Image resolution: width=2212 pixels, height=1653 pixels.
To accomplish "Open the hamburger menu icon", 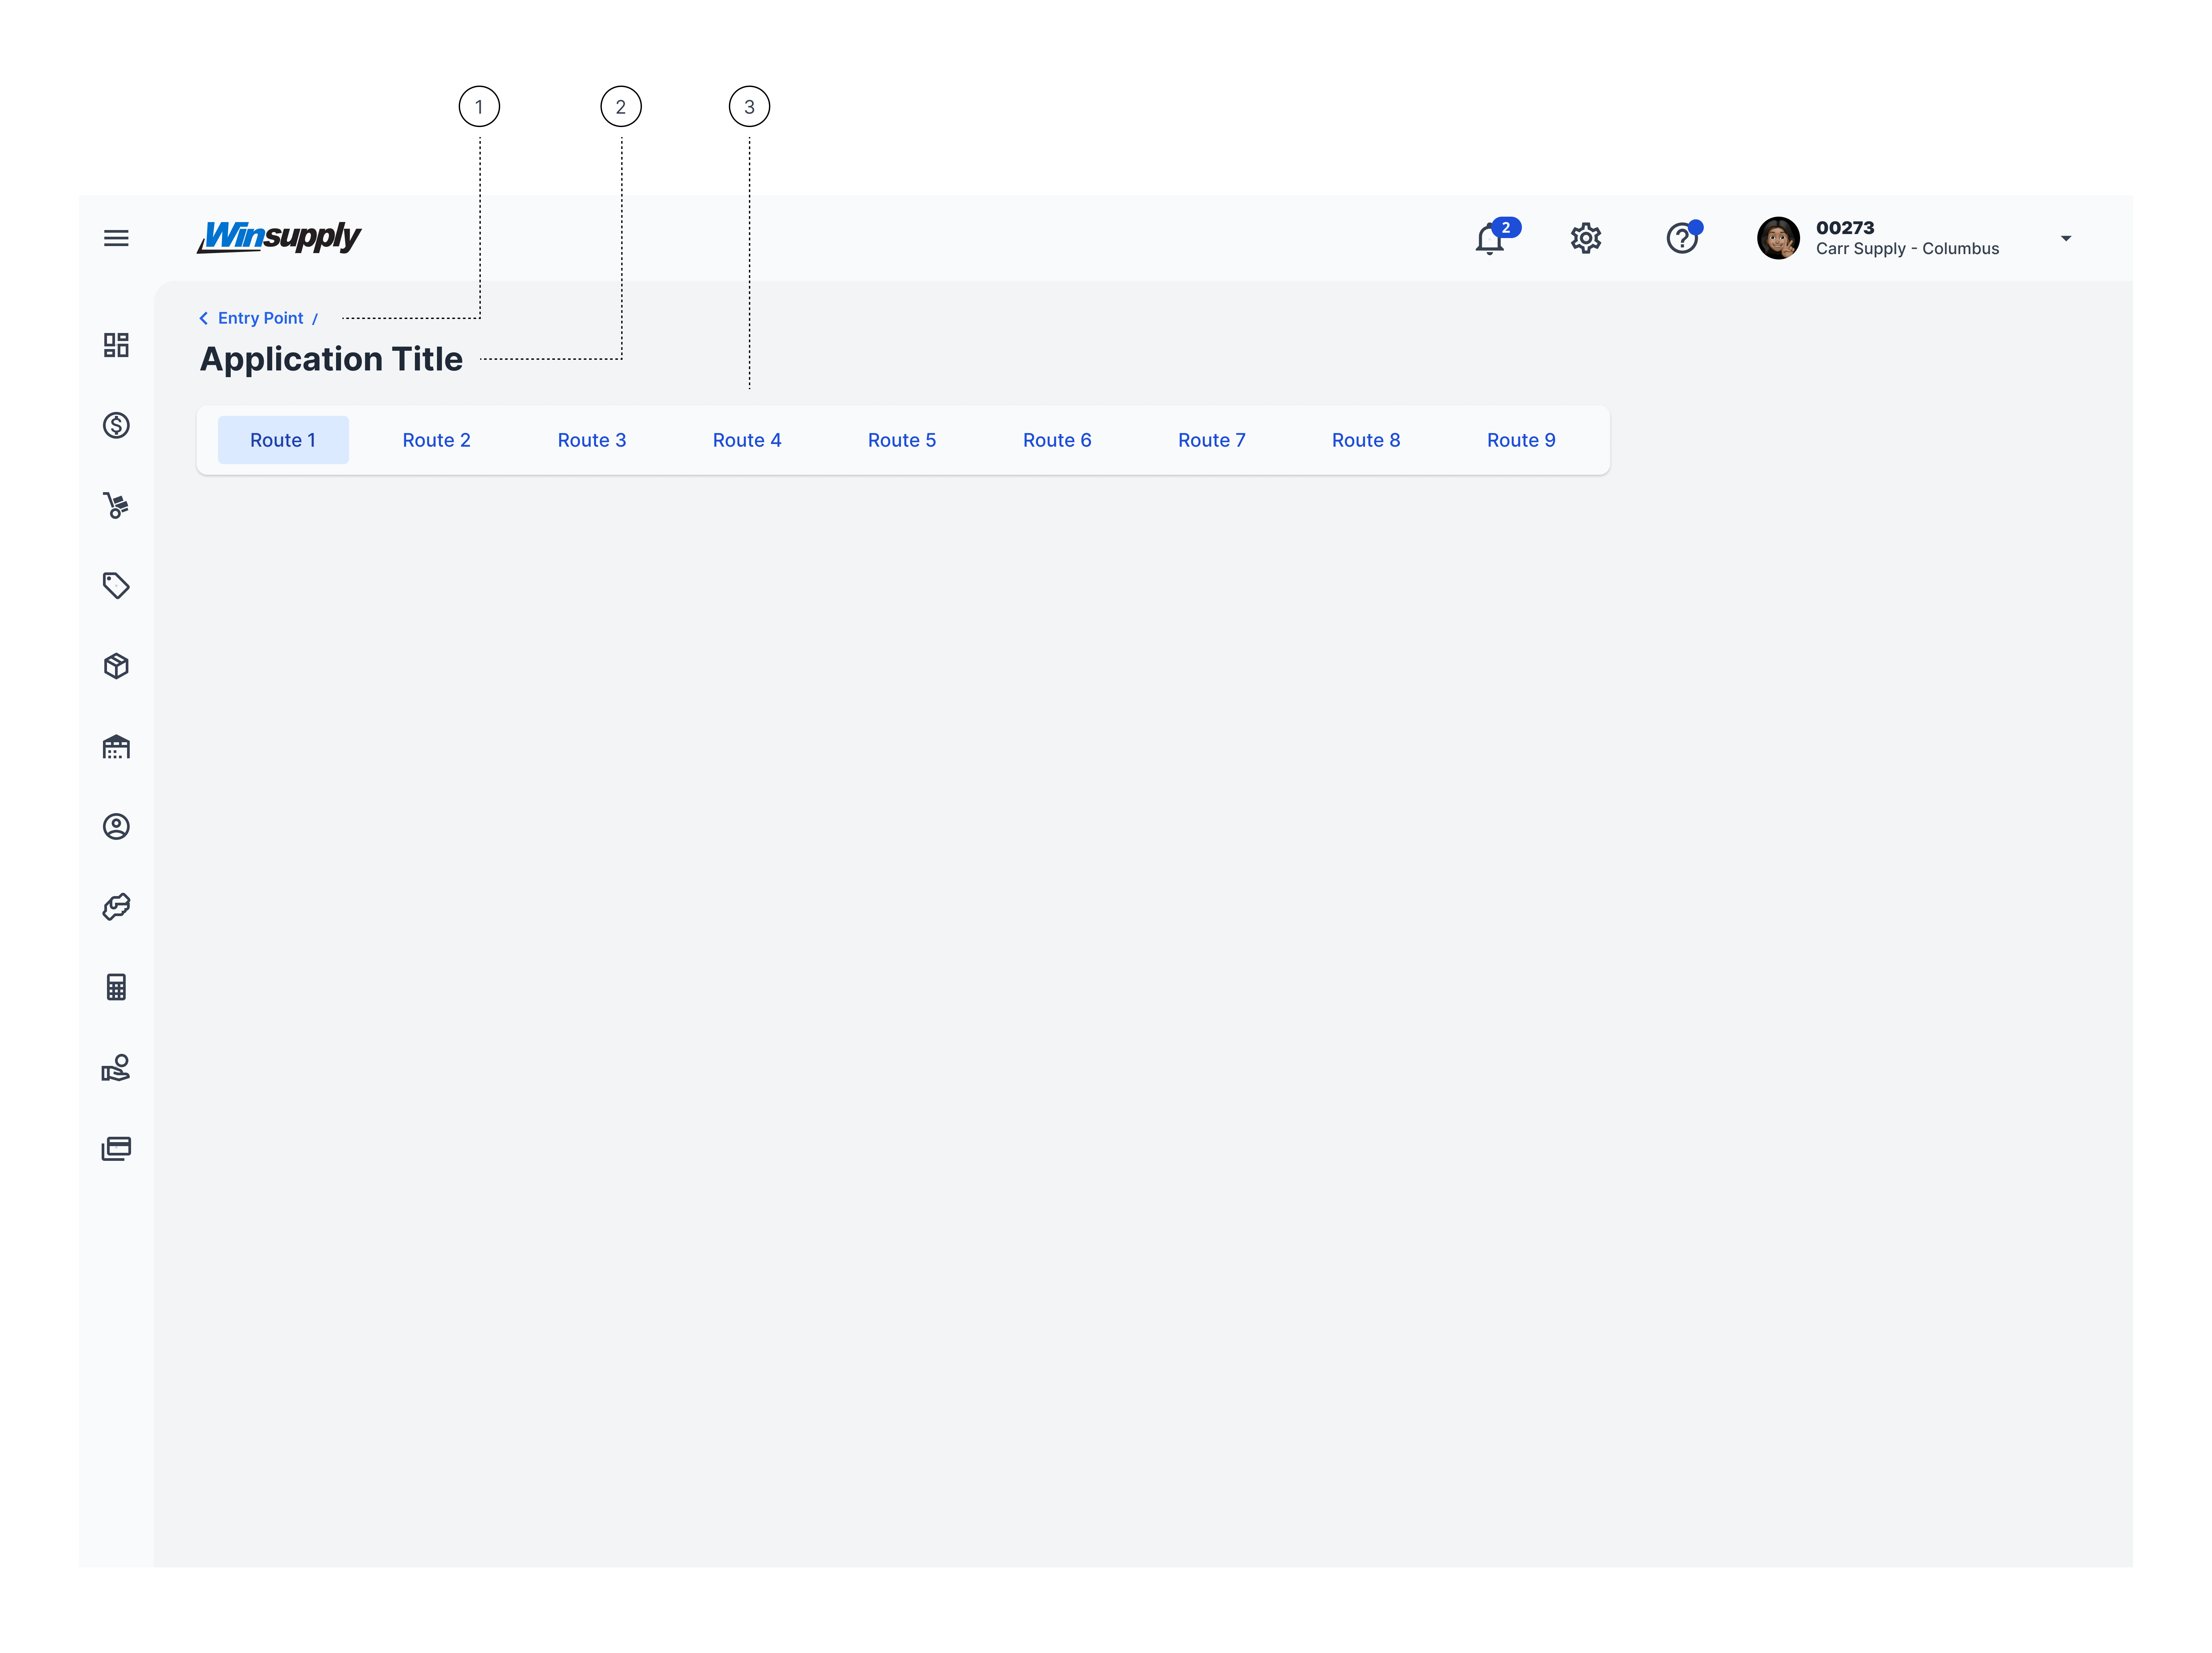I will pyautogui.click(x=116, y=238).
